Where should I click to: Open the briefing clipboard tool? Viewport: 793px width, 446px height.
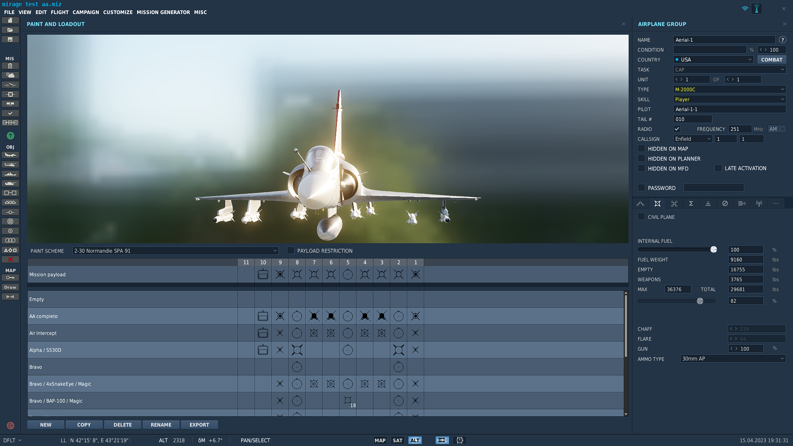[x=10, y=66]
